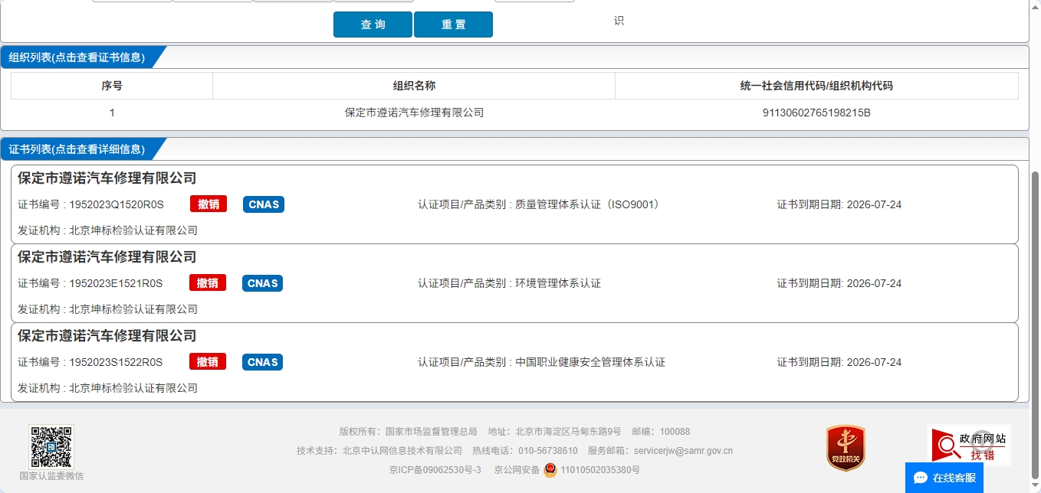Select the 证书列表 panel header tab
The width and height of the screenshot is (1041, 493).
click(77, 149)
